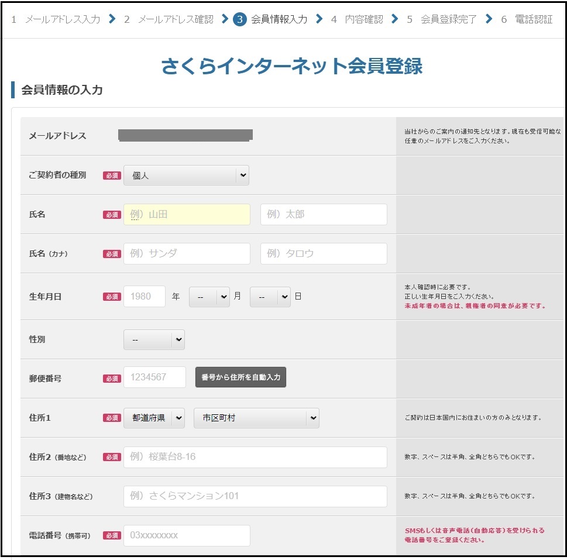Click the 必須 badge beside 電話番号
This screenshot has height=560, width=567.
click(x=112, y=535)
